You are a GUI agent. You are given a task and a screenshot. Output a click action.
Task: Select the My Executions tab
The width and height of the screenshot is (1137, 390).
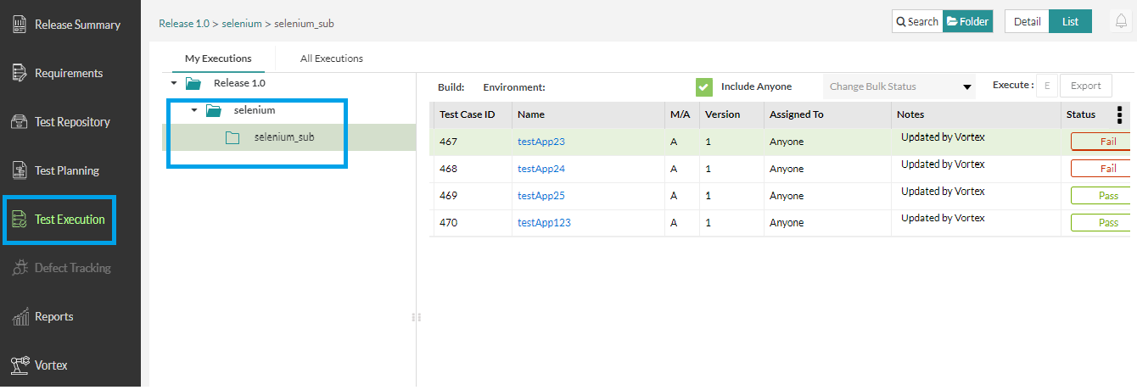coord(218,58)
